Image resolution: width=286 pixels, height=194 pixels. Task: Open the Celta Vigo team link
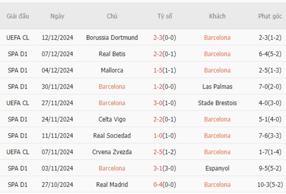pyautogui.click(x=112, y=119)
